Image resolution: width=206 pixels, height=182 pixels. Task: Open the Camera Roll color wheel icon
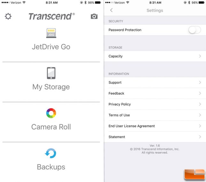pos(51,113)
